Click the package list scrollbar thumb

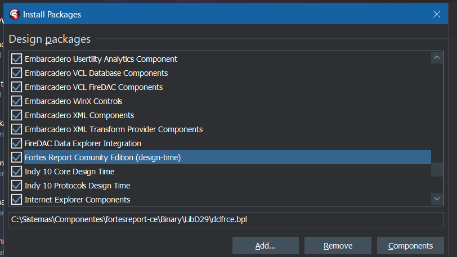point(437,170)
